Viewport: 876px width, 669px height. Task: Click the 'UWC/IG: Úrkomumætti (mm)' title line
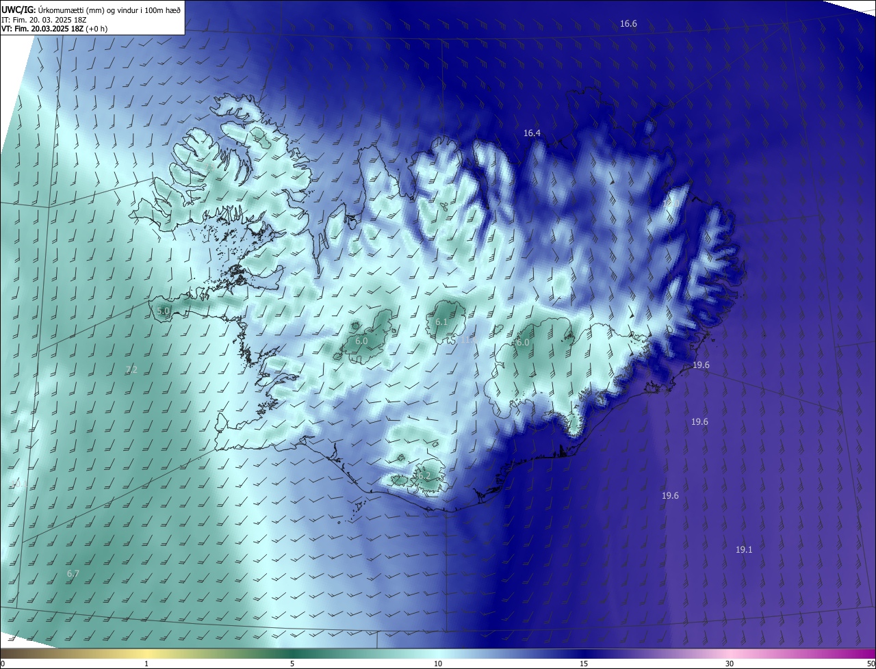(92, 10)
